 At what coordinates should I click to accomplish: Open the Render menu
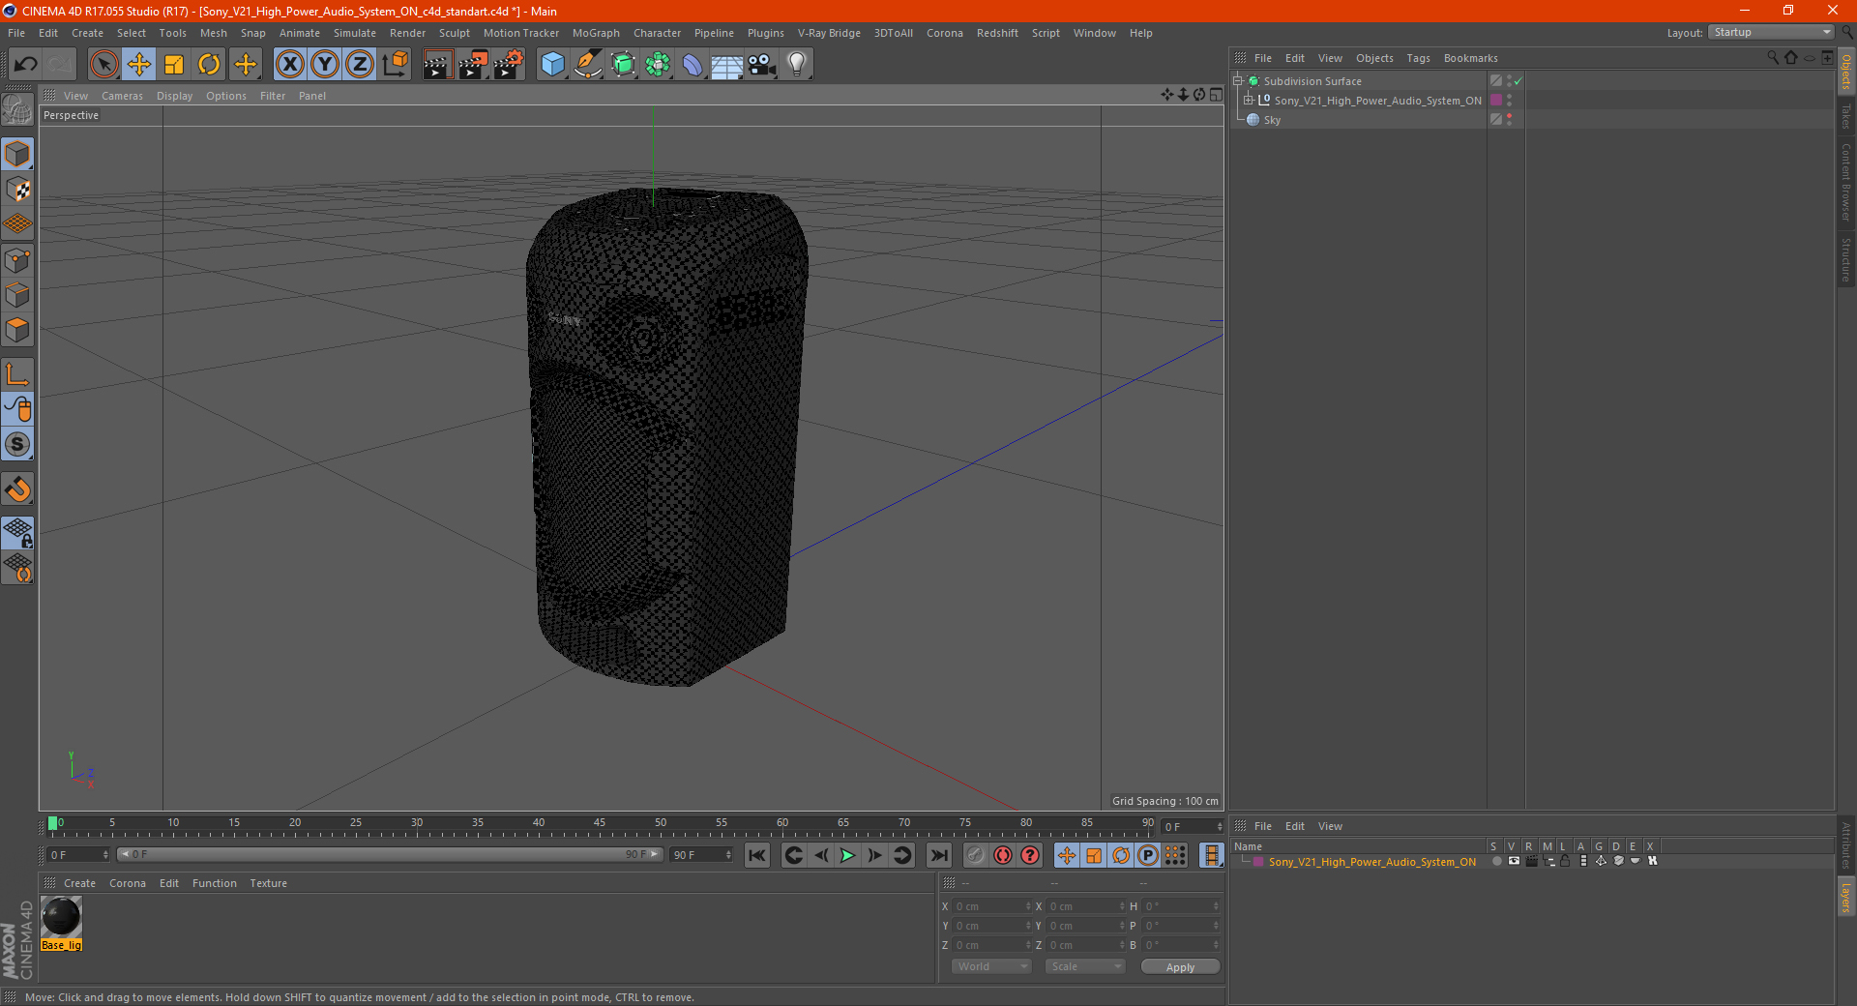click(x=407, y=33)
